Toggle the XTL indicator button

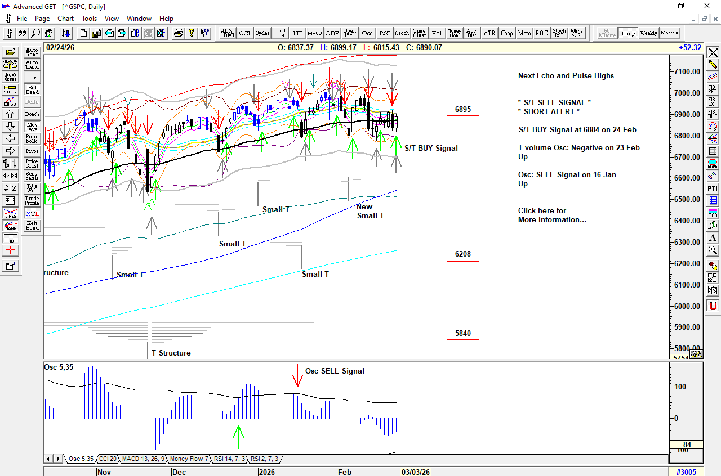pyautogui.click(x=32, y=214)
